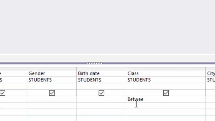Select the City field cell at right edge
215x121 pixels.
pos(211,73)
